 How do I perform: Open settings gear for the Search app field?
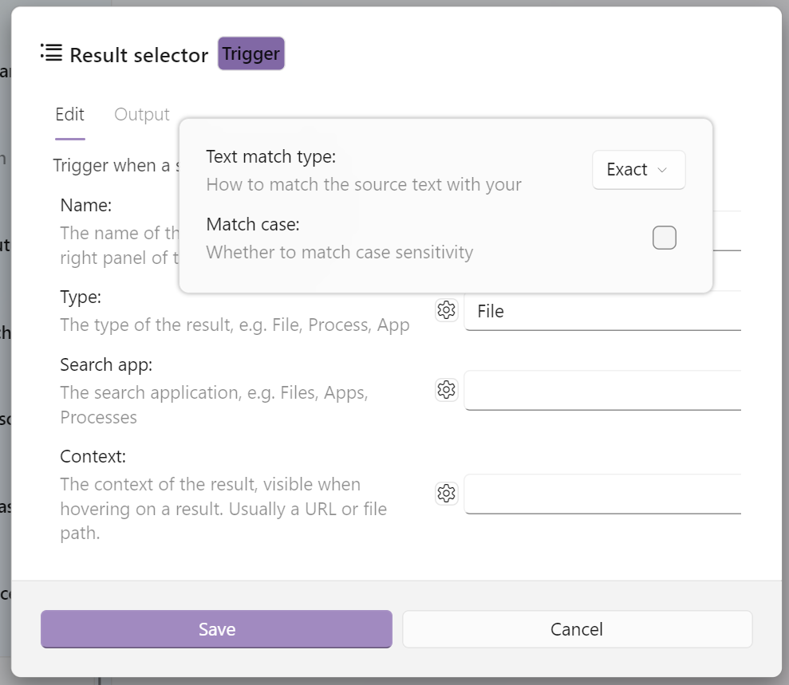click(446, 390)
